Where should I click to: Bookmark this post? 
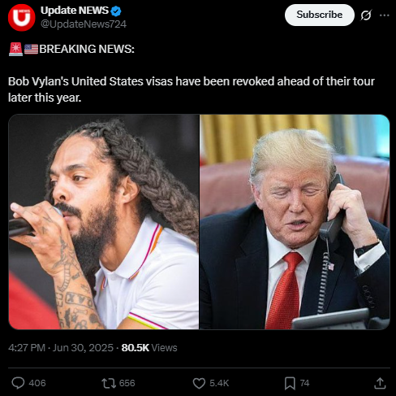[290, 383]
